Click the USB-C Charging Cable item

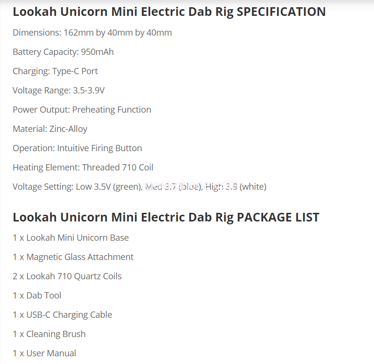coord(63,315)
